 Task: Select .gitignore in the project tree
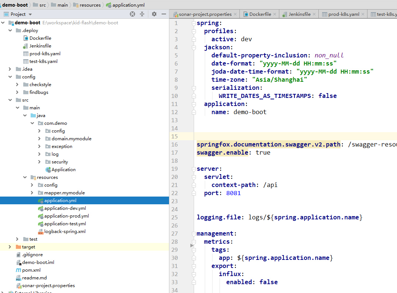click(x=32, y=255)
